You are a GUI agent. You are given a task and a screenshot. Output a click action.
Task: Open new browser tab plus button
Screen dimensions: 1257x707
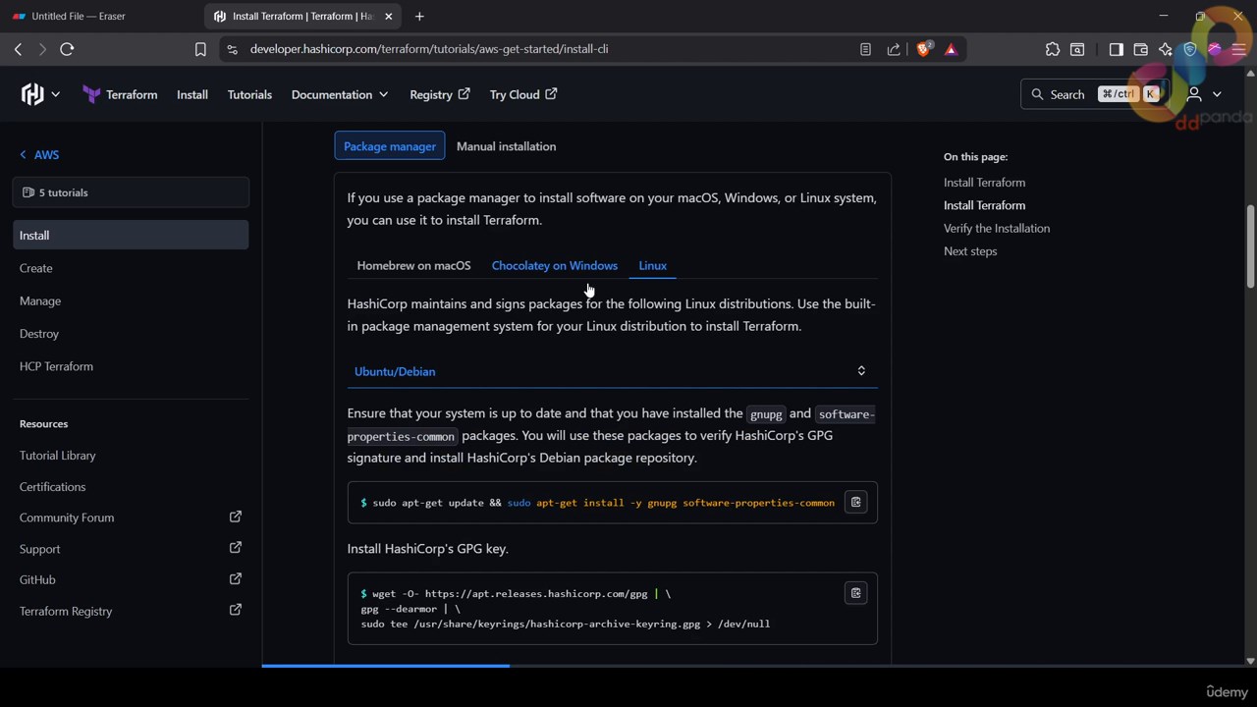pyautogui.click(x=419, y=16)
